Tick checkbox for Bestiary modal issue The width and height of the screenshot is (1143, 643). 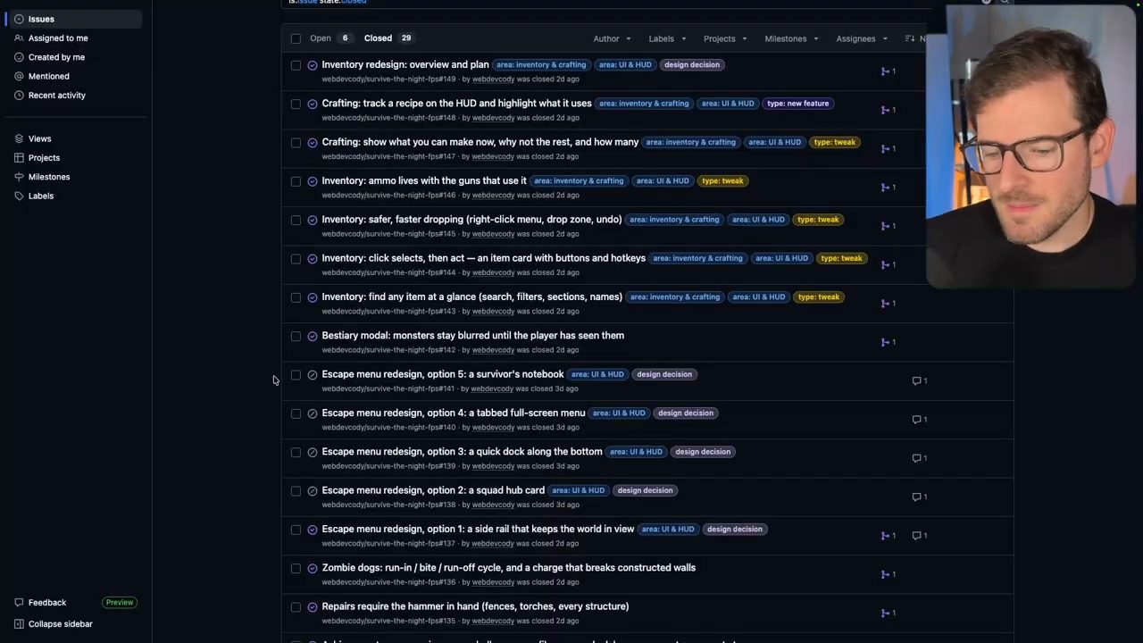pyautogui.click(x=296, y=336)
